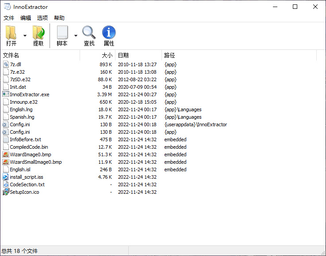This screenshot has width=326, height=256.
Task: Click the size value 893 K
Action: point(106,64)
